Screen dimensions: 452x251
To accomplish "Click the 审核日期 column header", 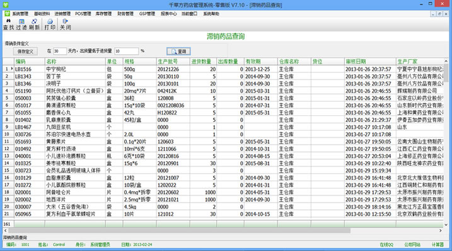I will 370,61.
